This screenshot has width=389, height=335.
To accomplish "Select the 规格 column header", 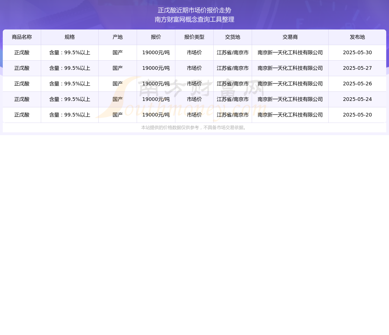I will point(70,37).
